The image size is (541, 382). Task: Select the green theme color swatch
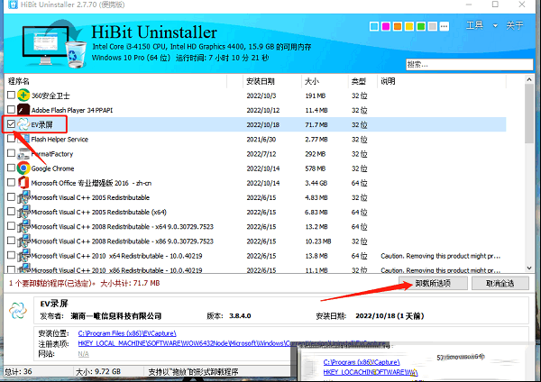[421, 26]
